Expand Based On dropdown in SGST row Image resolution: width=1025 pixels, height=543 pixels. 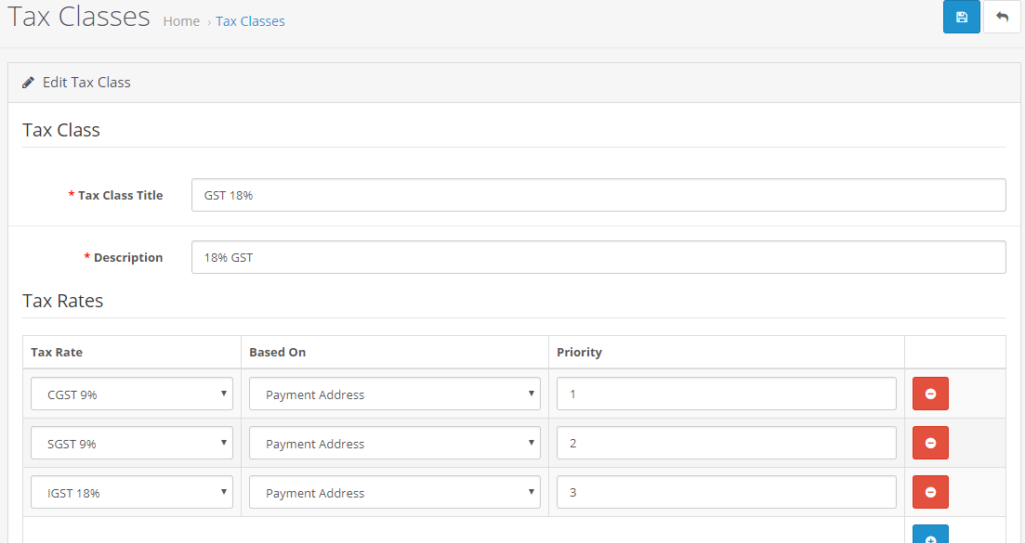[394, 443]
